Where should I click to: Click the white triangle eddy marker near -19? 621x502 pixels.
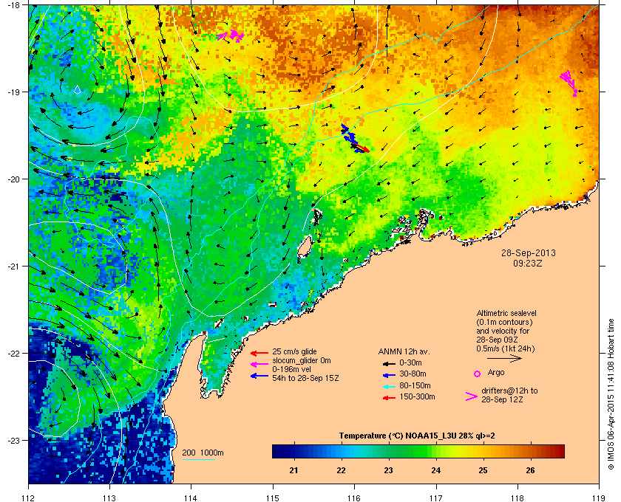click(x=78, y=89)
